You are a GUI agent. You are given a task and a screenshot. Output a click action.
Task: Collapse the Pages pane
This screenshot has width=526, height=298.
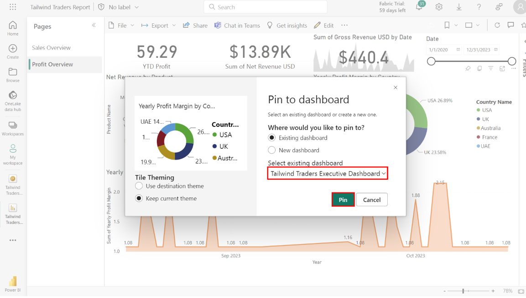click(x=94, y=25)
